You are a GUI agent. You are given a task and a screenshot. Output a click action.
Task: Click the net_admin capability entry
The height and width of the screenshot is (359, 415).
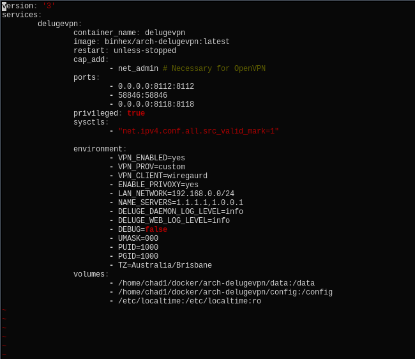138,68
